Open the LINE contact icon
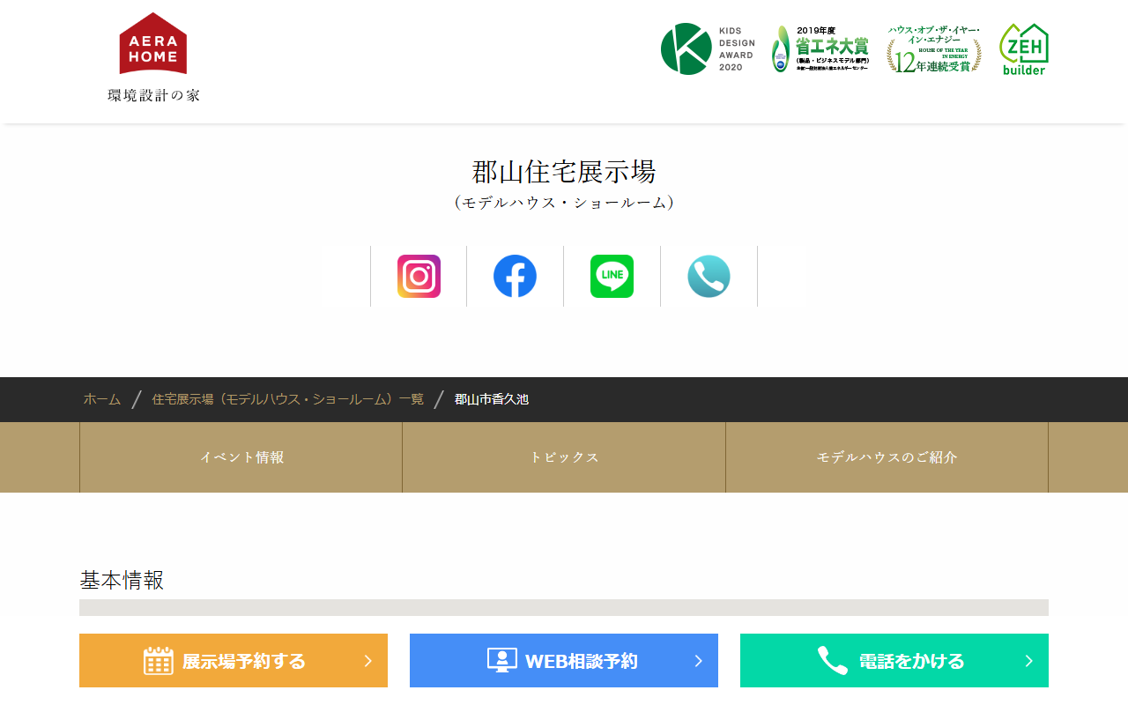 pos(612,276)
